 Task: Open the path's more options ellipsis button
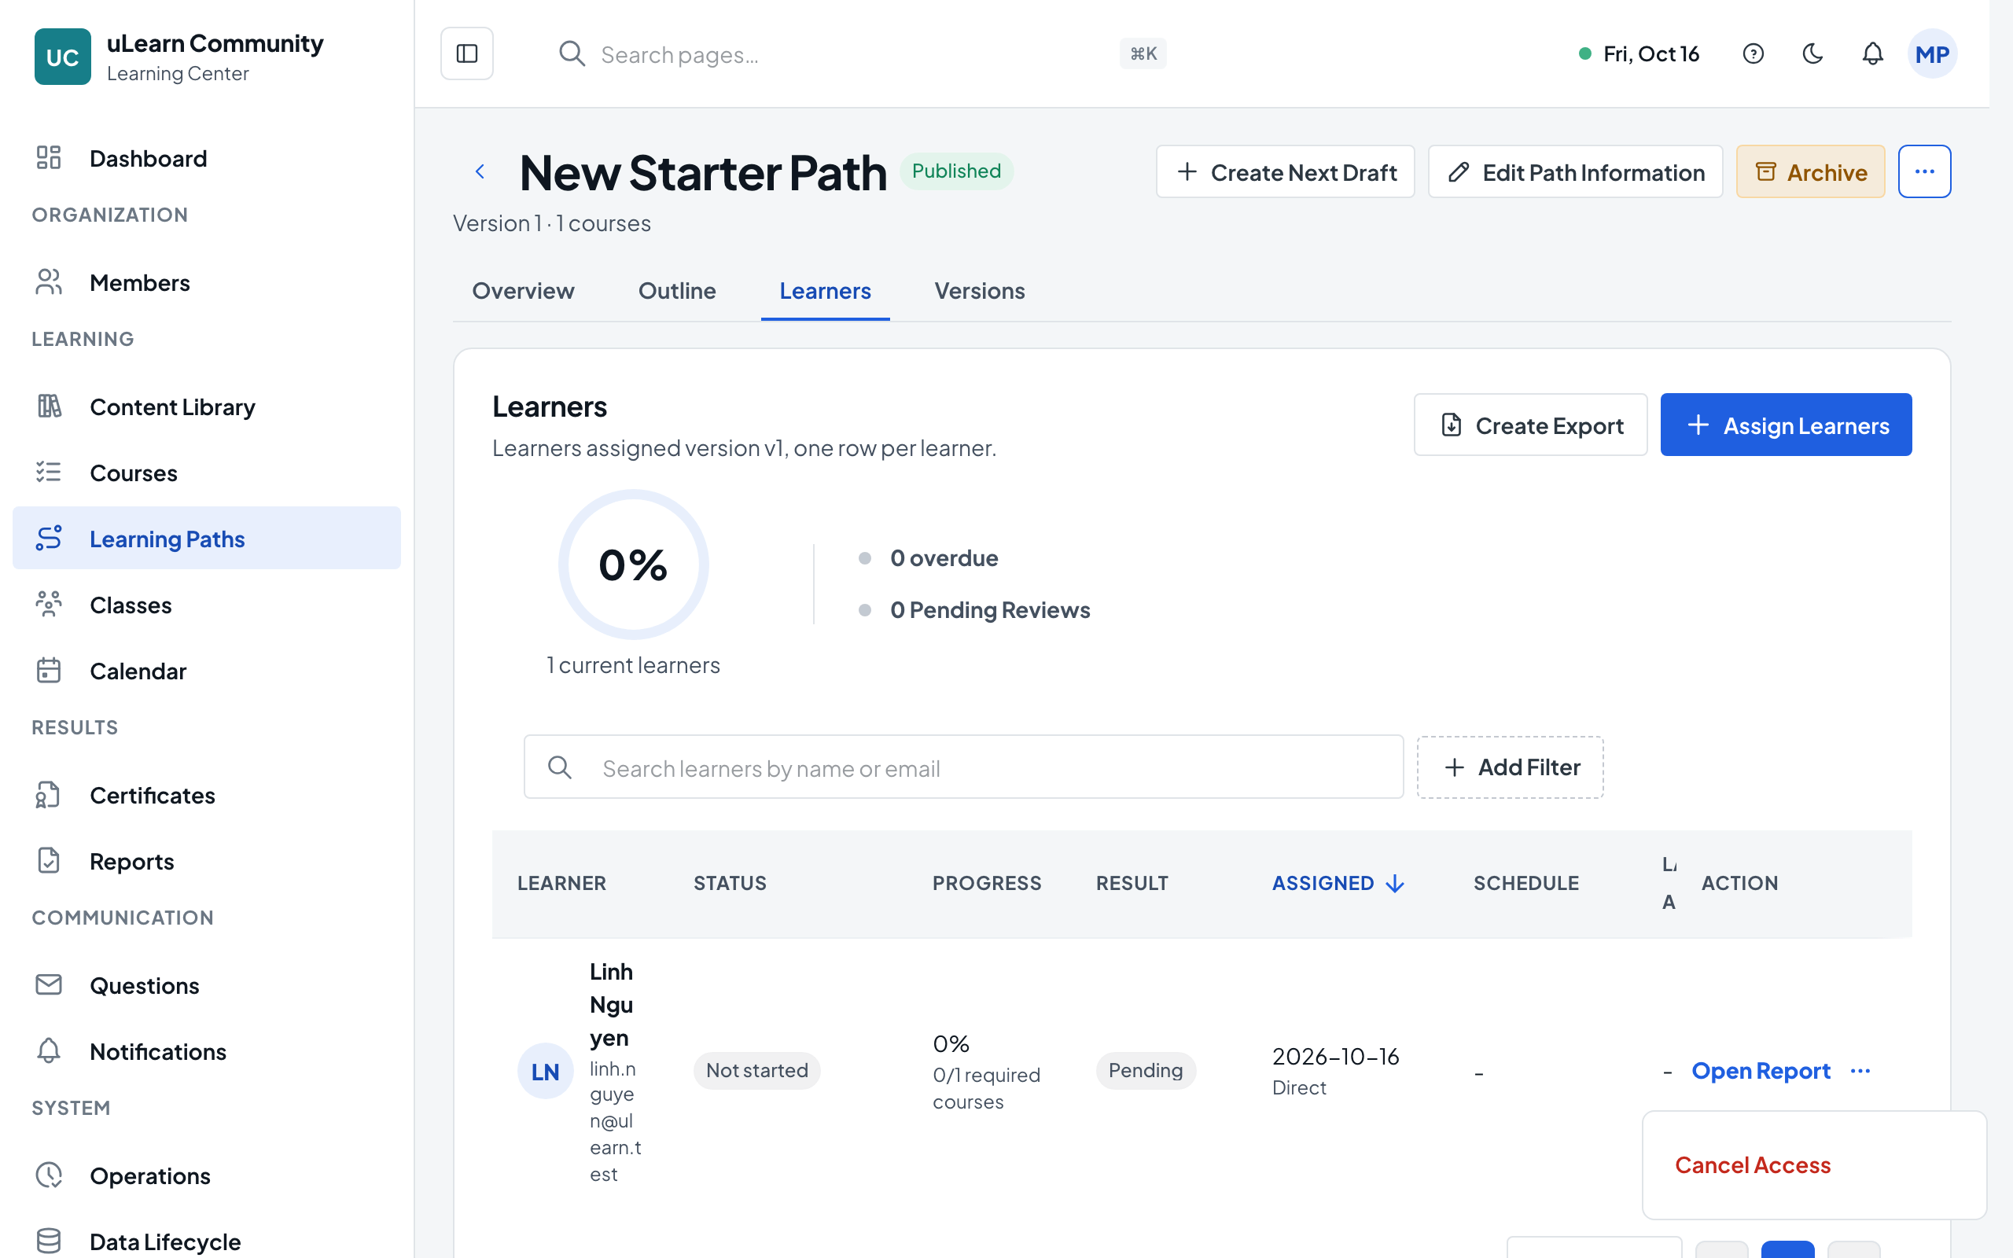1924,171
